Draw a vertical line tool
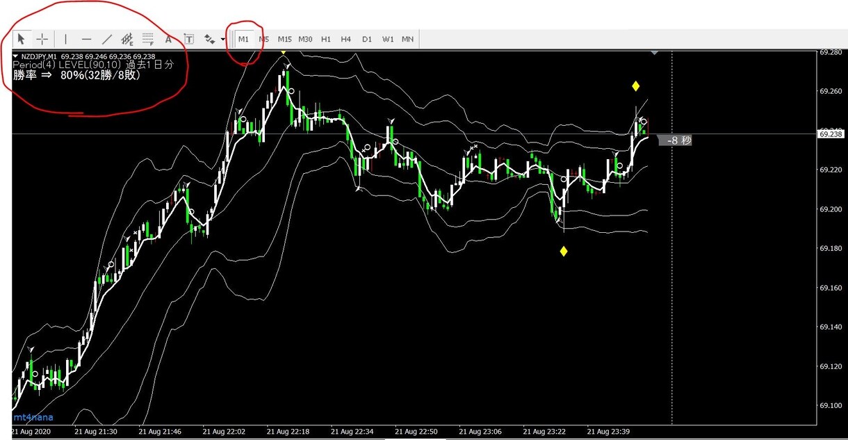This screenshot has height=440, width=848. pyautogui.click(x=66, y=39)
